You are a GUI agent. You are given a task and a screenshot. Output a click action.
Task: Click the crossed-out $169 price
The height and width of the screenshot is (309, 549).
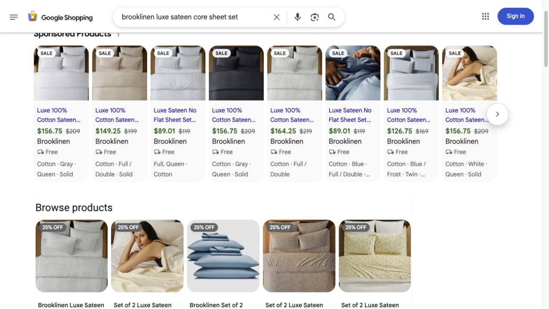tap(422, 131)
